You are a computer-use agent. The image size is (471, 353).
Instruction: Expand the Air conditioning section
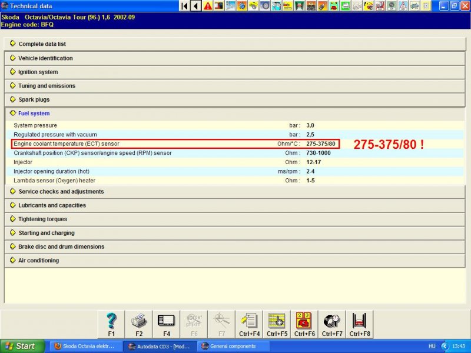235,261
